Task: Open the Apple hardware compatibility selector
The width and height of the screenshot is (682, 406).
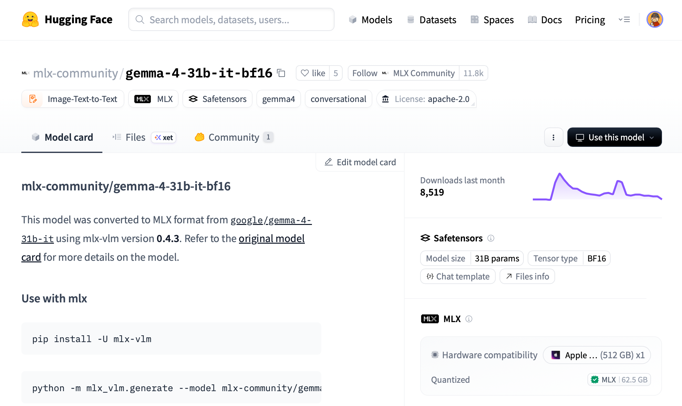Action: 597,355
